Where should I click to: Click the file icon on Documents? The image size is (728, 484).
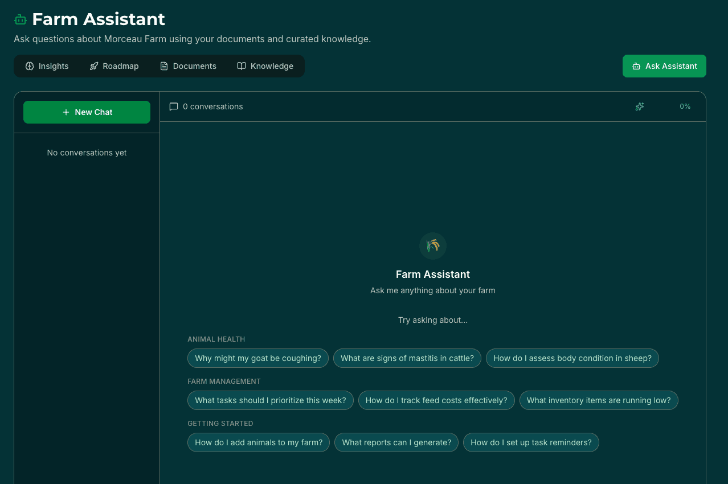tap(164, 66)
